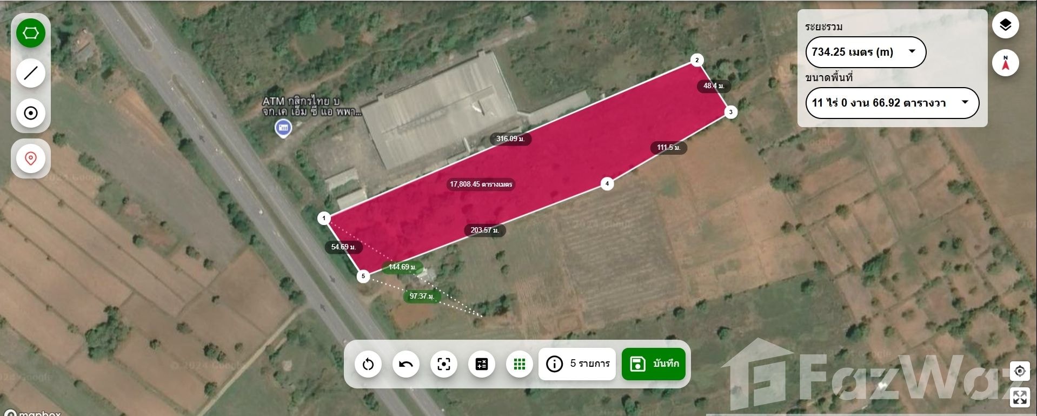The width and height of the screenshot is (1037, 416).
Task: Undo the last drawn point
Action: (406, 364)
